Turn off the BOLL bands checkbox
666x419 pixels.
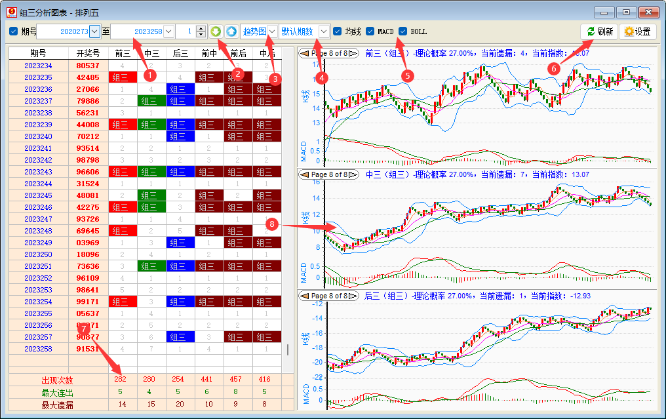[x=403, y=31]
